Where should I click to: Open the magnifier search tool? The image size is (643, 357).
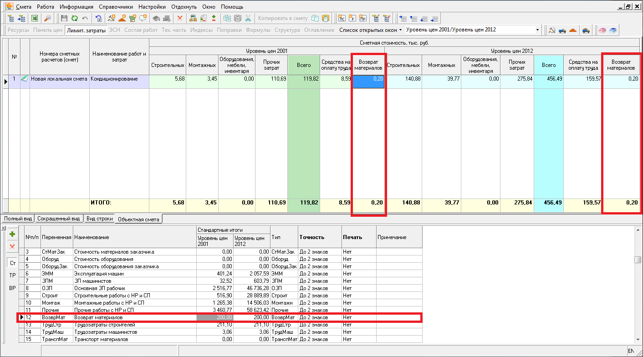pyautogui.click(x=47, y=19)
